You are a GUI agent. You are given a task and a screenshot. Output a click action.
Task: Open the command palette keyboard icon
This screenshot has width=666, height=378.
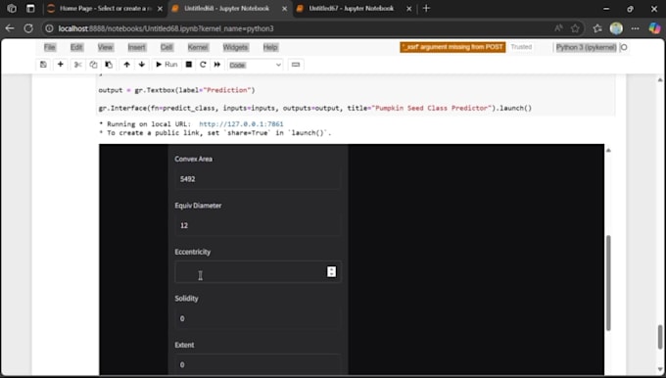click(296, 65)
